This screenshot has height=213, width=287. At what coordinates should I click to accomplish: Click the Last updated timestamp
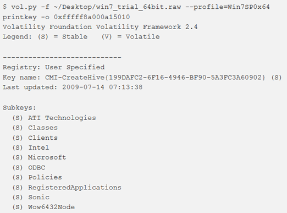[x=102, y=87]
